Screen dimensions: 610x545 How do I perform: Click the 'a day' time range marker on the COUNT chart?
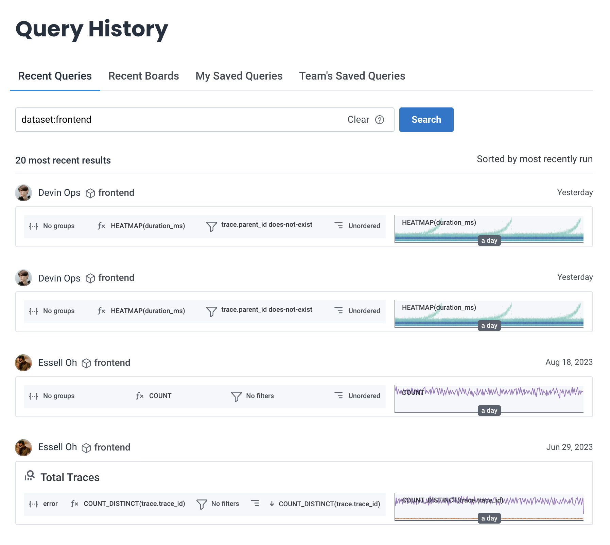point(489,410)
